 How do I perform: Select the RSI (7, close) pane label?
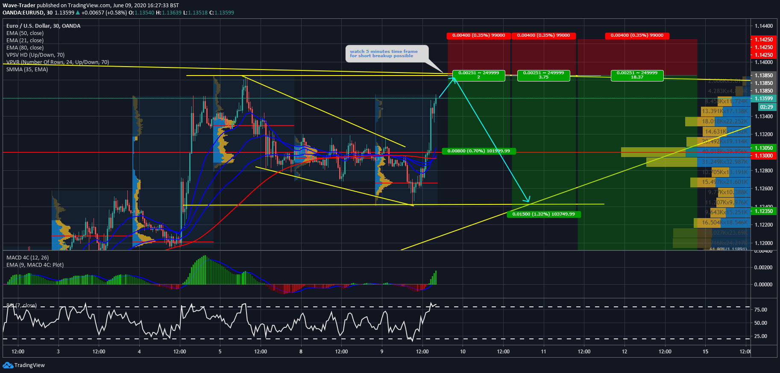click(21, 306)
